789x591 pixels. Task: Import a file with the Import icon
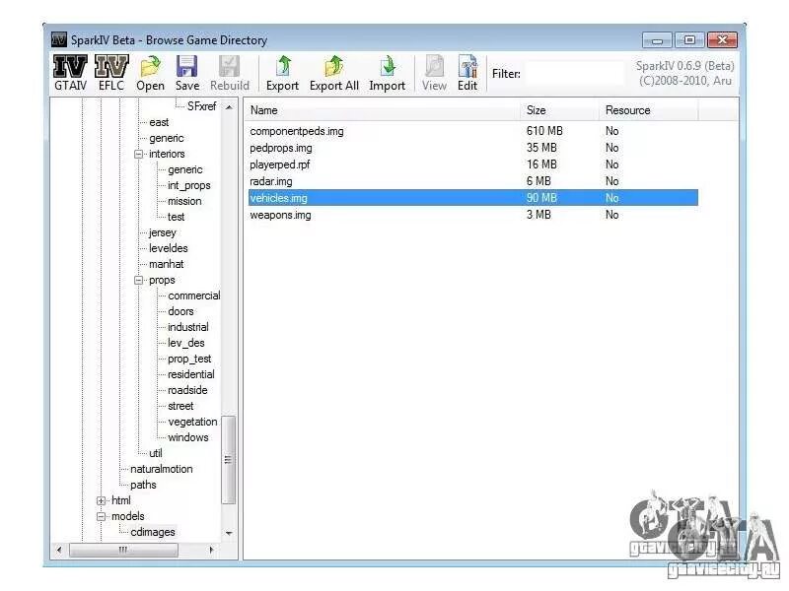(387, 73)
